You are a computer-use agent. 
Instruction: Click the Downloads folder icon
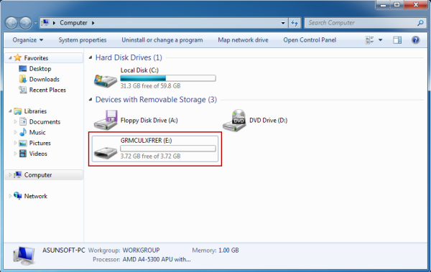(x=23, y=79)
